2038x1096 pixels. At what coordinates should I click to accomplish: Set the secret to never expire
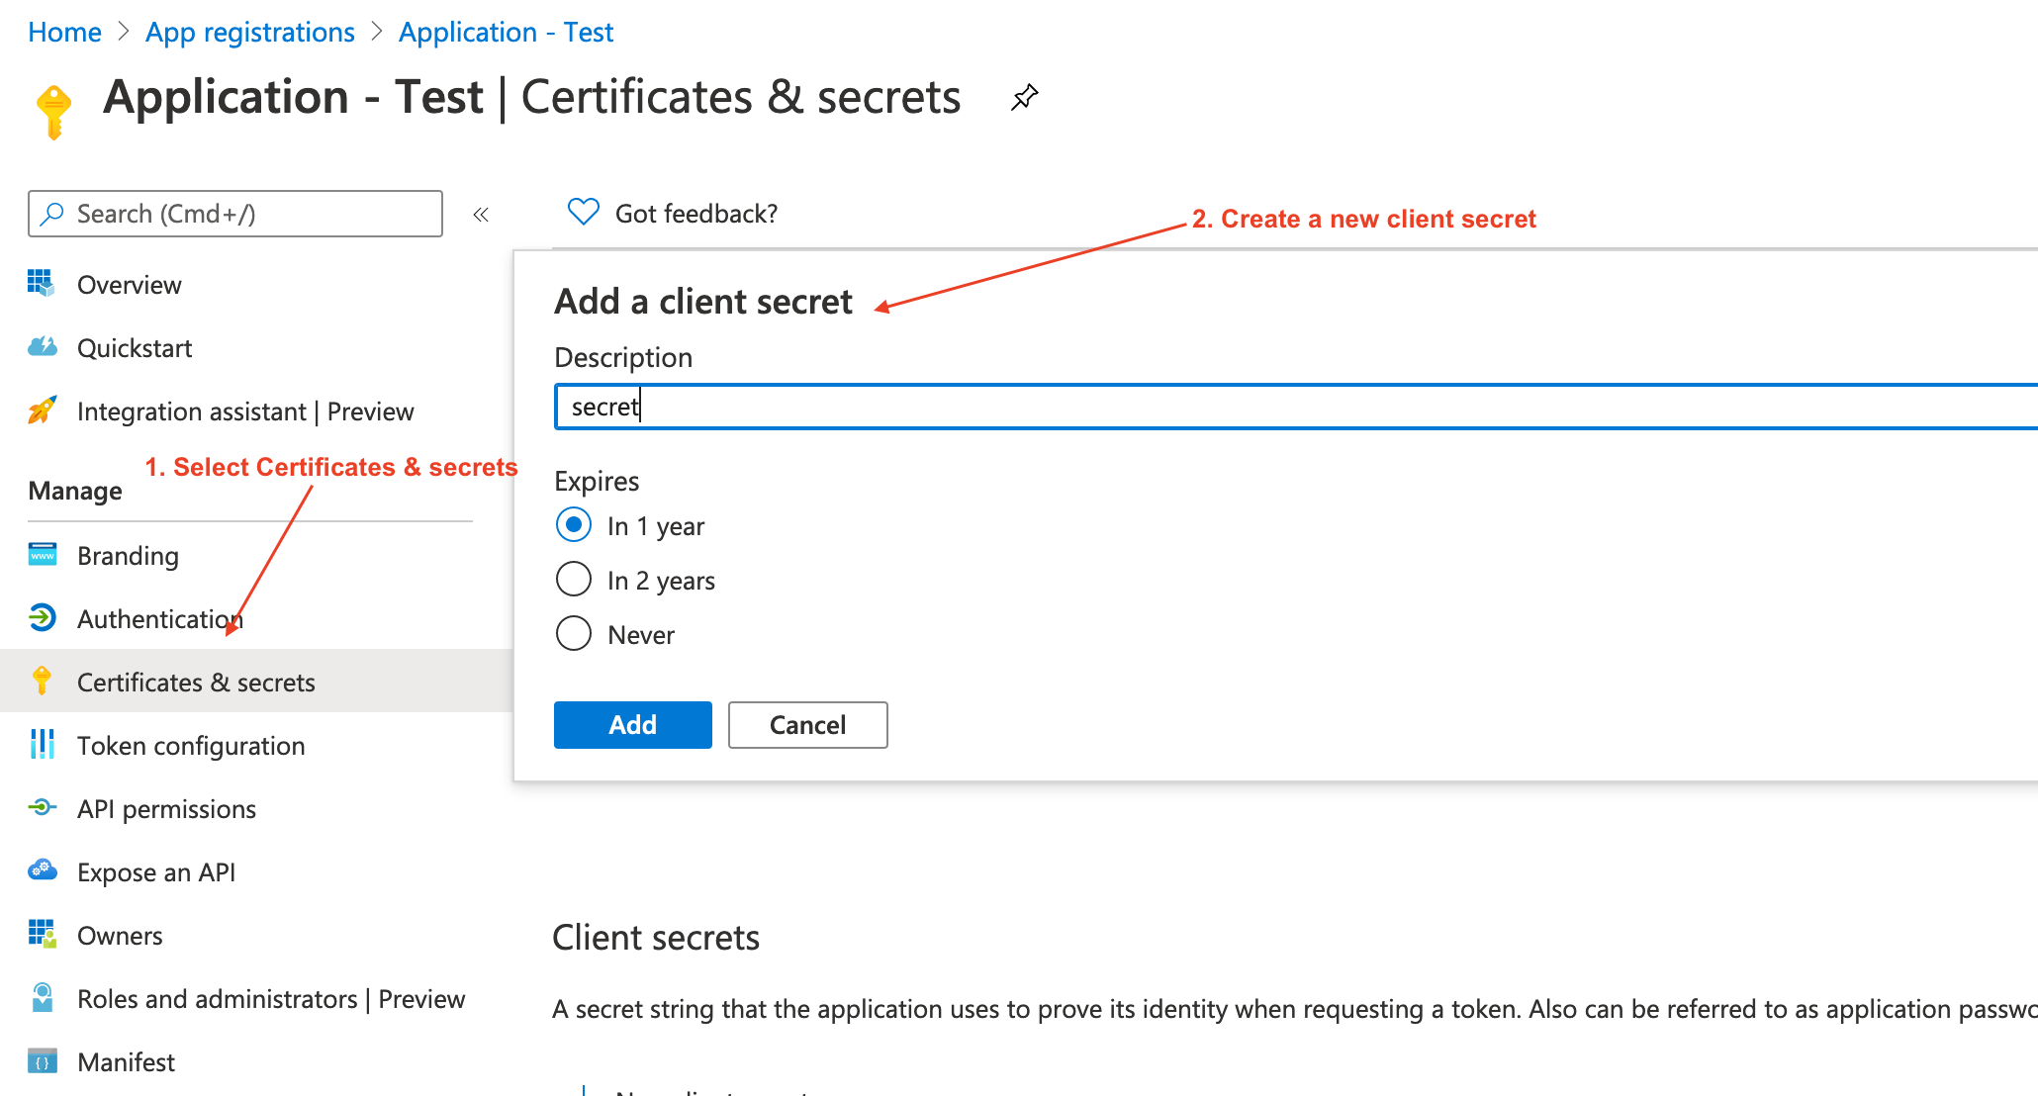(x=574, y=634)
